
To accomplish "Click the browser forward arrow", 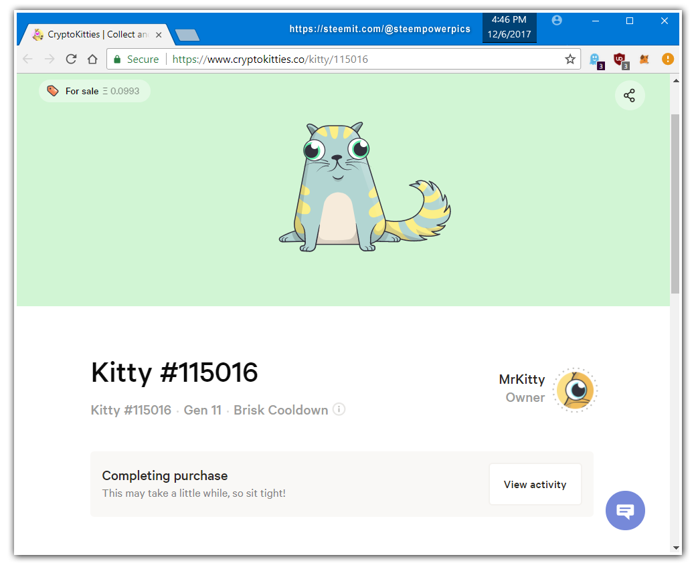I will 50,59.
